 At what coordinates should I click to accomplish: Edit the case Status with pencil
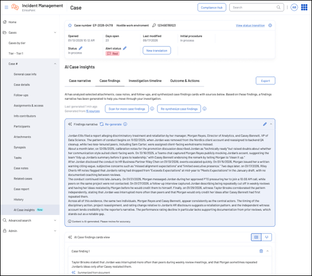coord(80,48)
